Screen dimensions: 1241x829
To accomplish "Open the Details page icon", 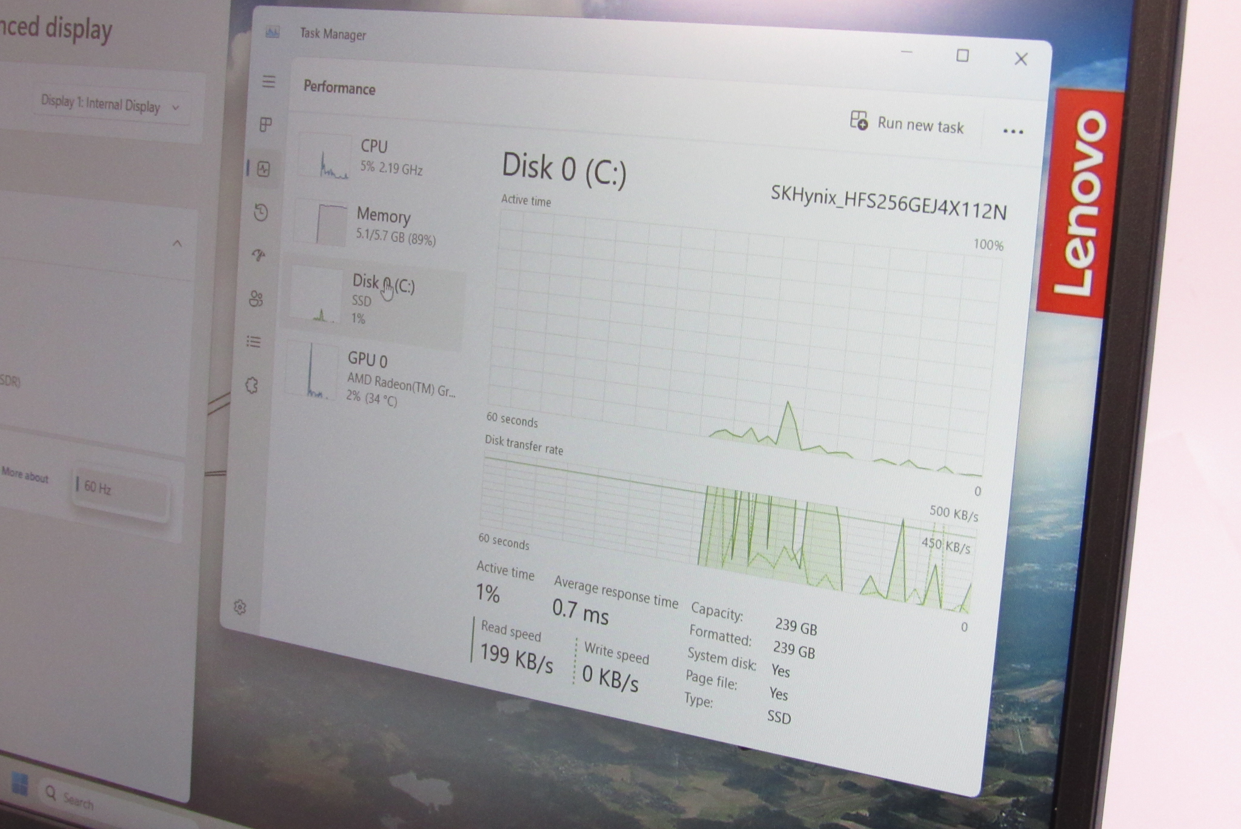I will 254,342.
